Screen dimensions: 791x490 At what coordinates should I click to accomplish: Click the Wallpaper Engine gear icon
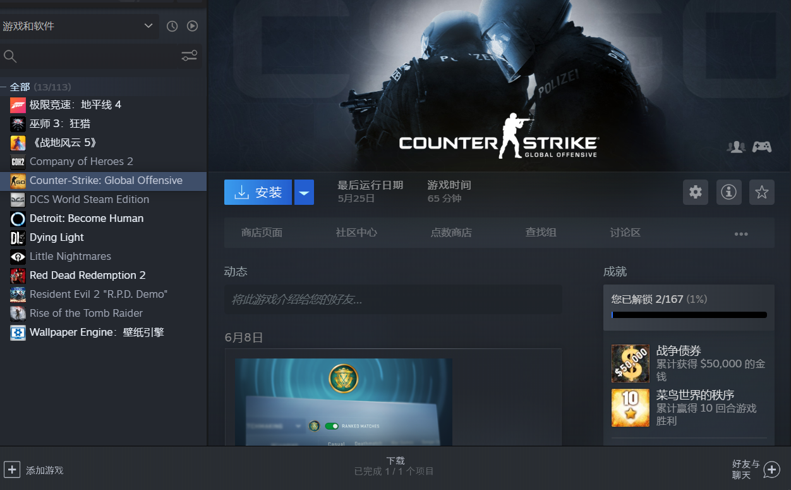tap(18, 332)
